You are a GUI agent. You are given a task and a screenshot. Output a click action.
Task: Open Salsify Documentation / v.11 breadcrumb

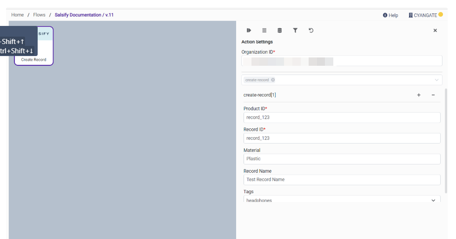point(84,15)
